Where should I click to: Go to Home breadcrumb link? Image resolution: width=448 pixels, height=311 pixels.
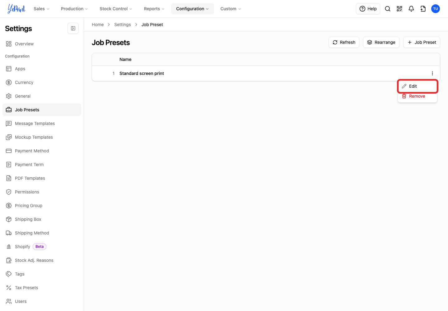tap(98, 25)
